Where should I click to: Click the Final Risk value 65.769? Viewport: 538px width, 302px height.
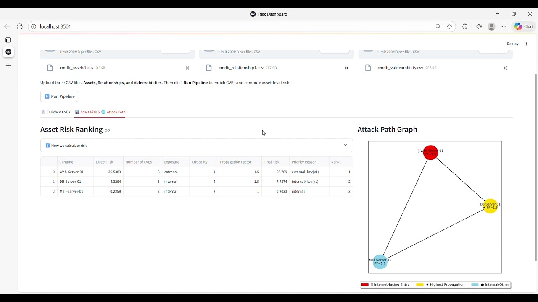[275, 172]
